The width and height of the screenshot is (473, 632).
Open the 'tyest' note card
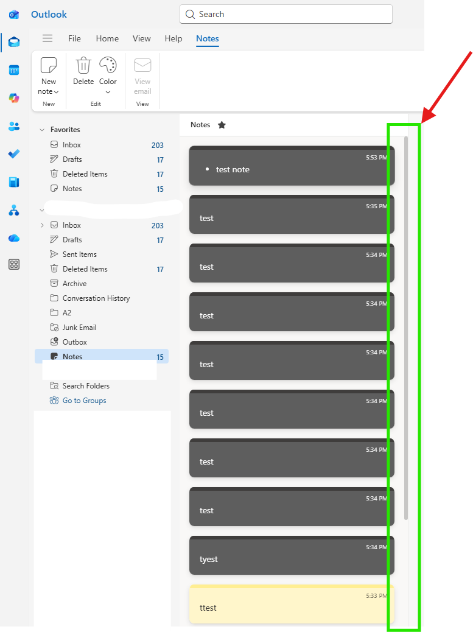coord(292,555)
